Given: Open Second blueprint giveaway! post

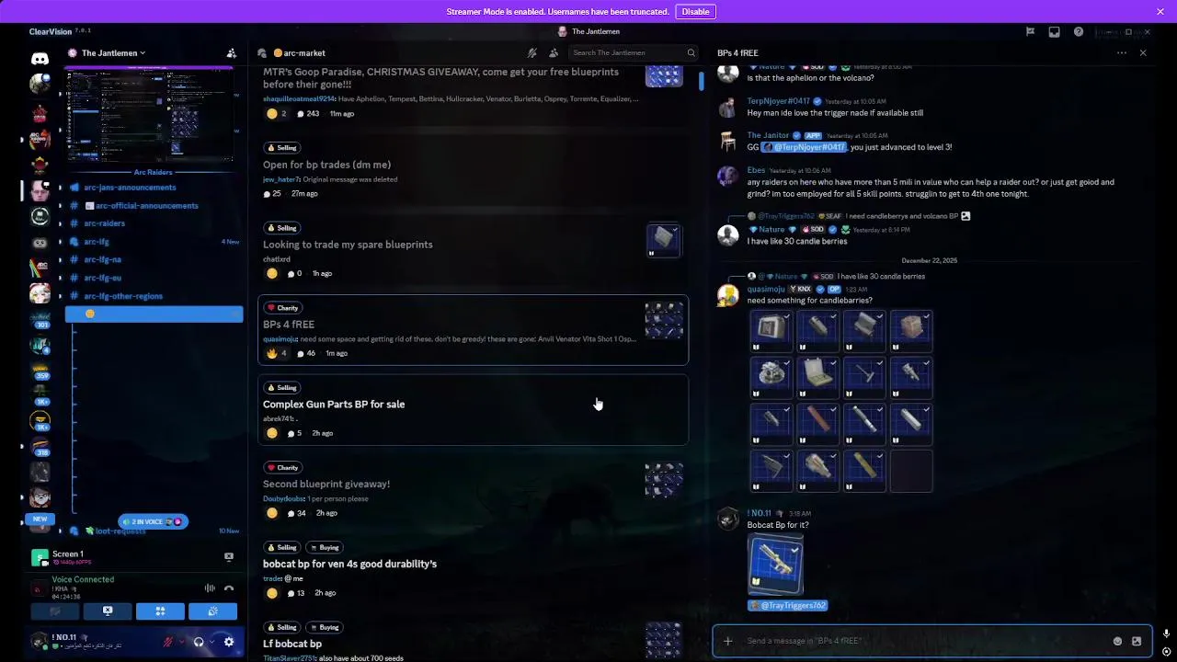Looking at the screenshot, I should click(473, 490).
